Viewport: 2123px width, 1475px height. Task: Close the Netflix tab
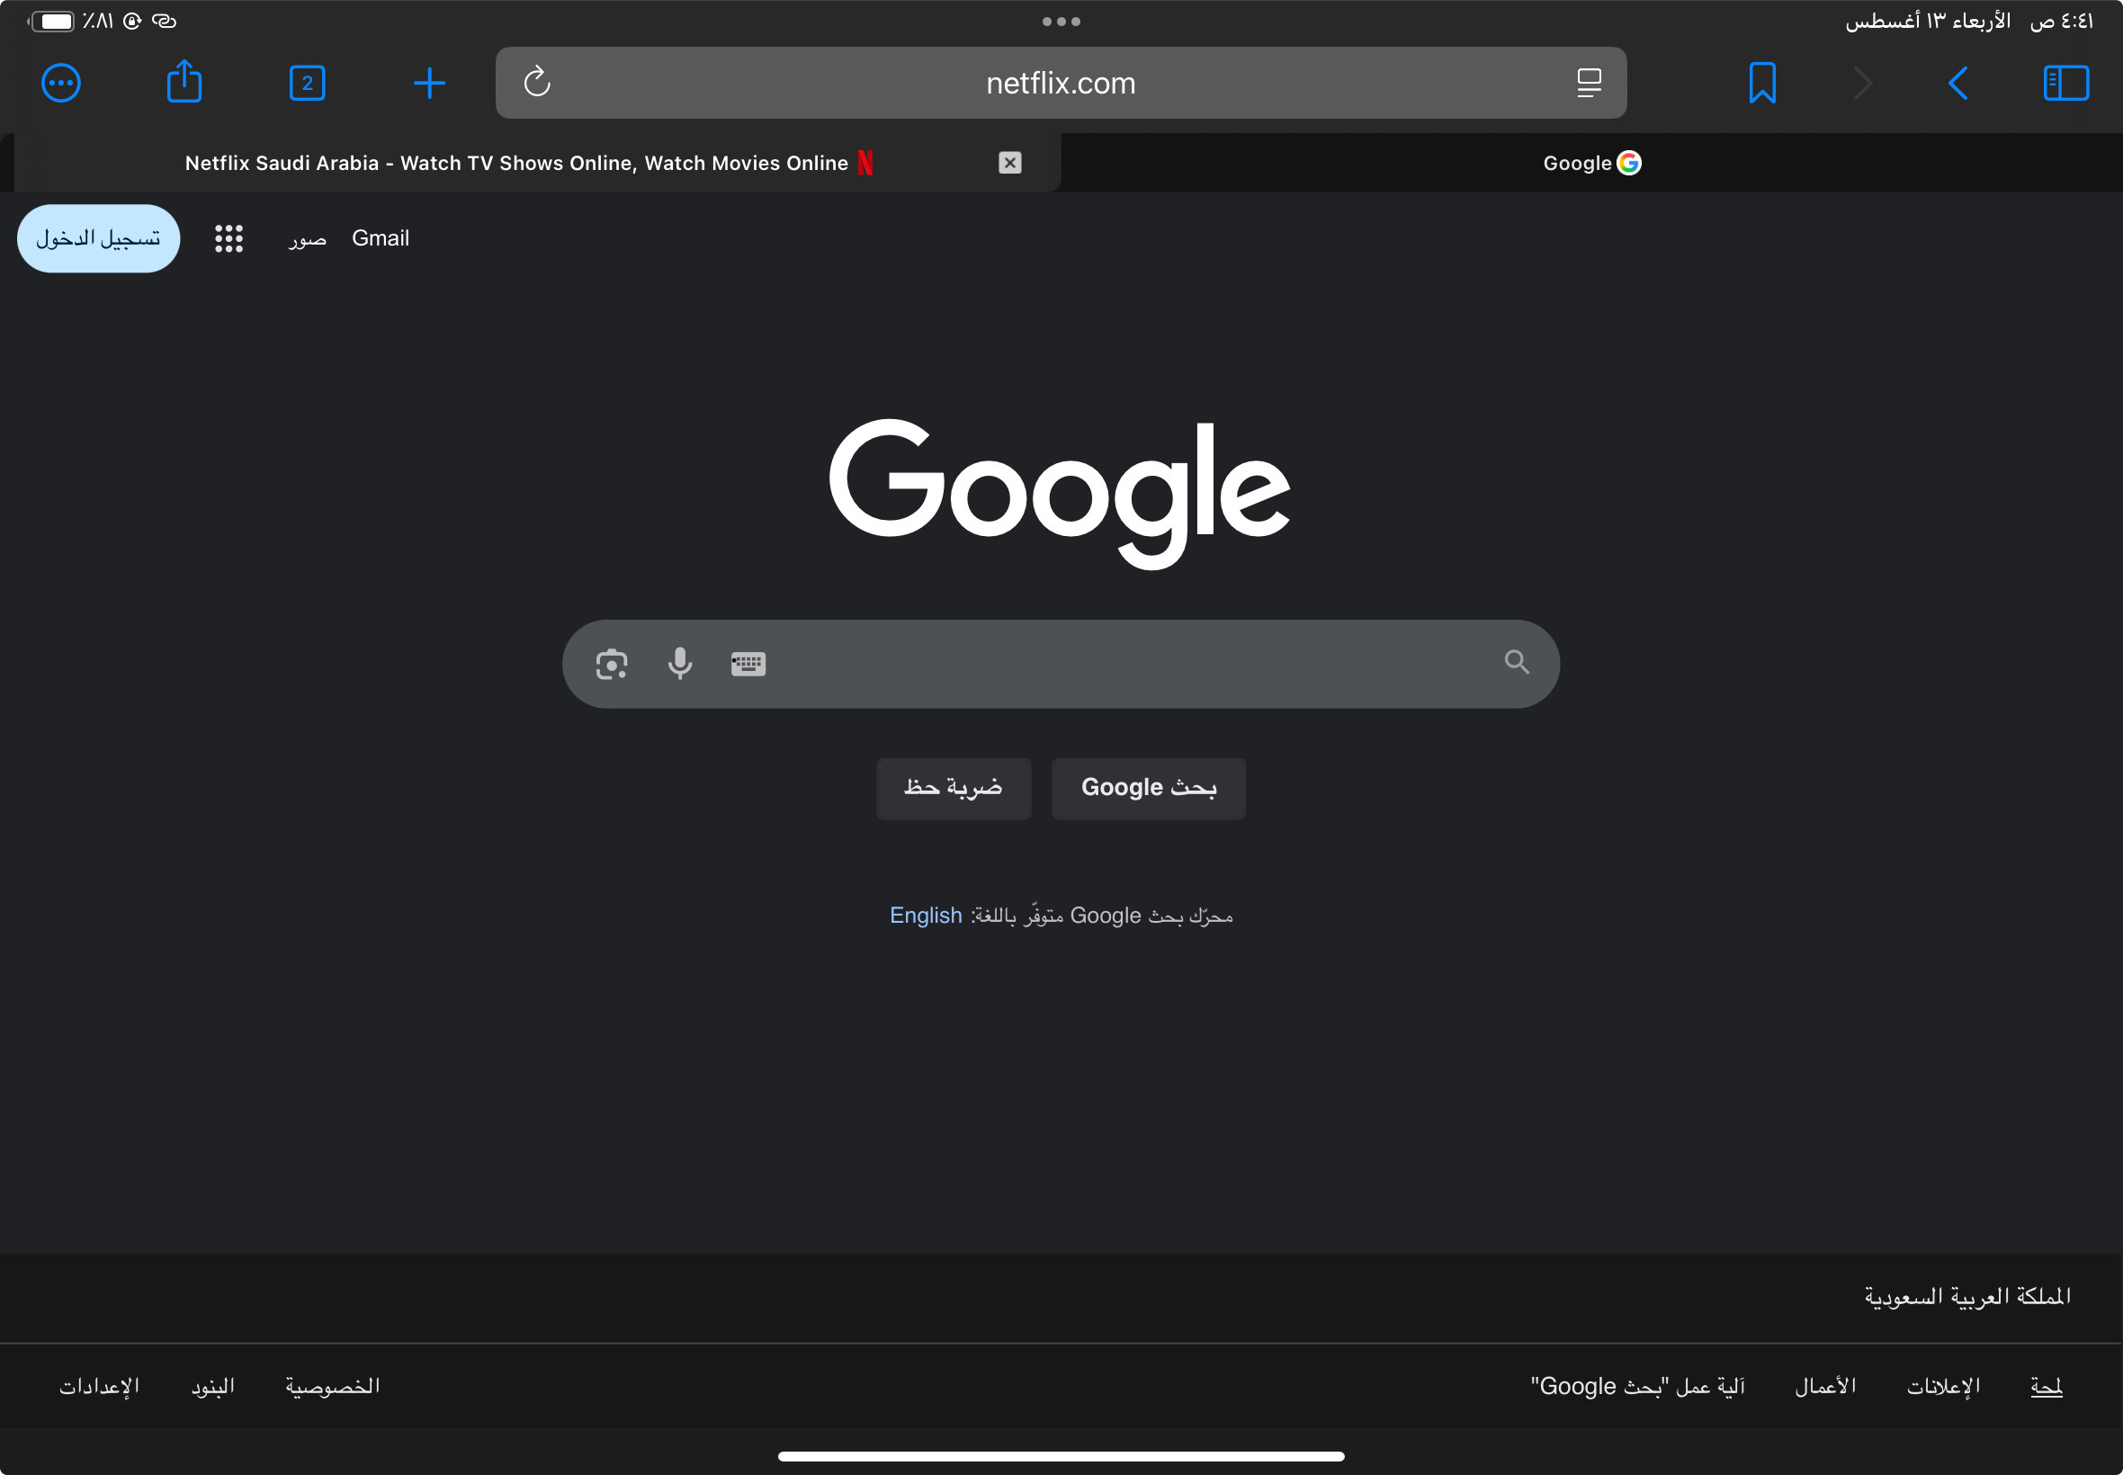pos(1009,164)
